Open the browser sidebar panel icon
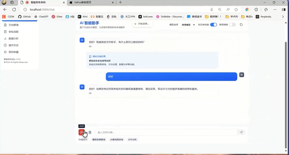The height and width of the screenshot is (155, 289). [284, 10]
